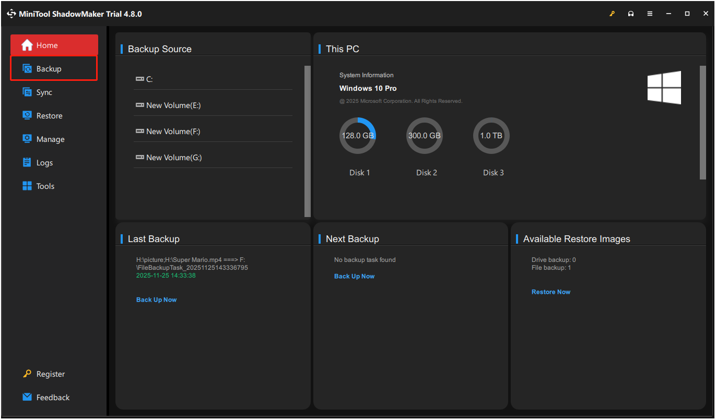Open the Manage section icon

27,139
